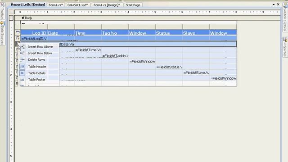Open the Form1.cs* tab

pyautogui.click(x=55, y=5)
